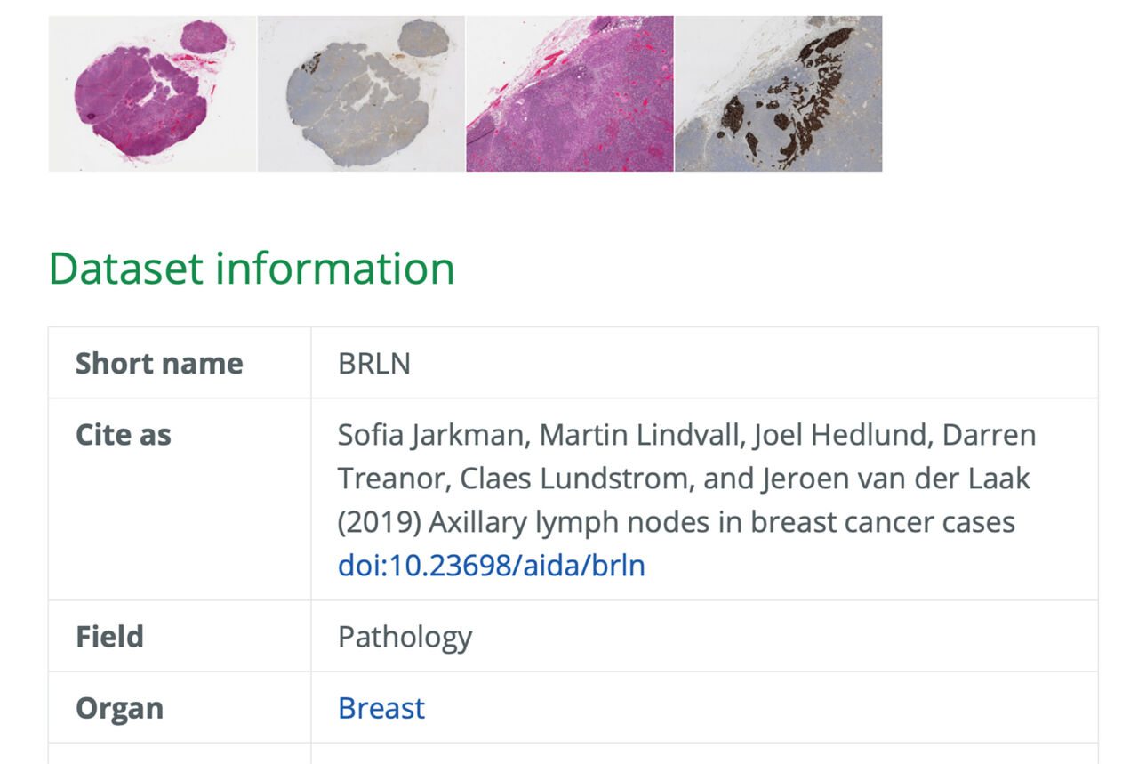Viewport: 1138px width, 764px height.
Task: Open the Breast organ link
Action: 381,708
